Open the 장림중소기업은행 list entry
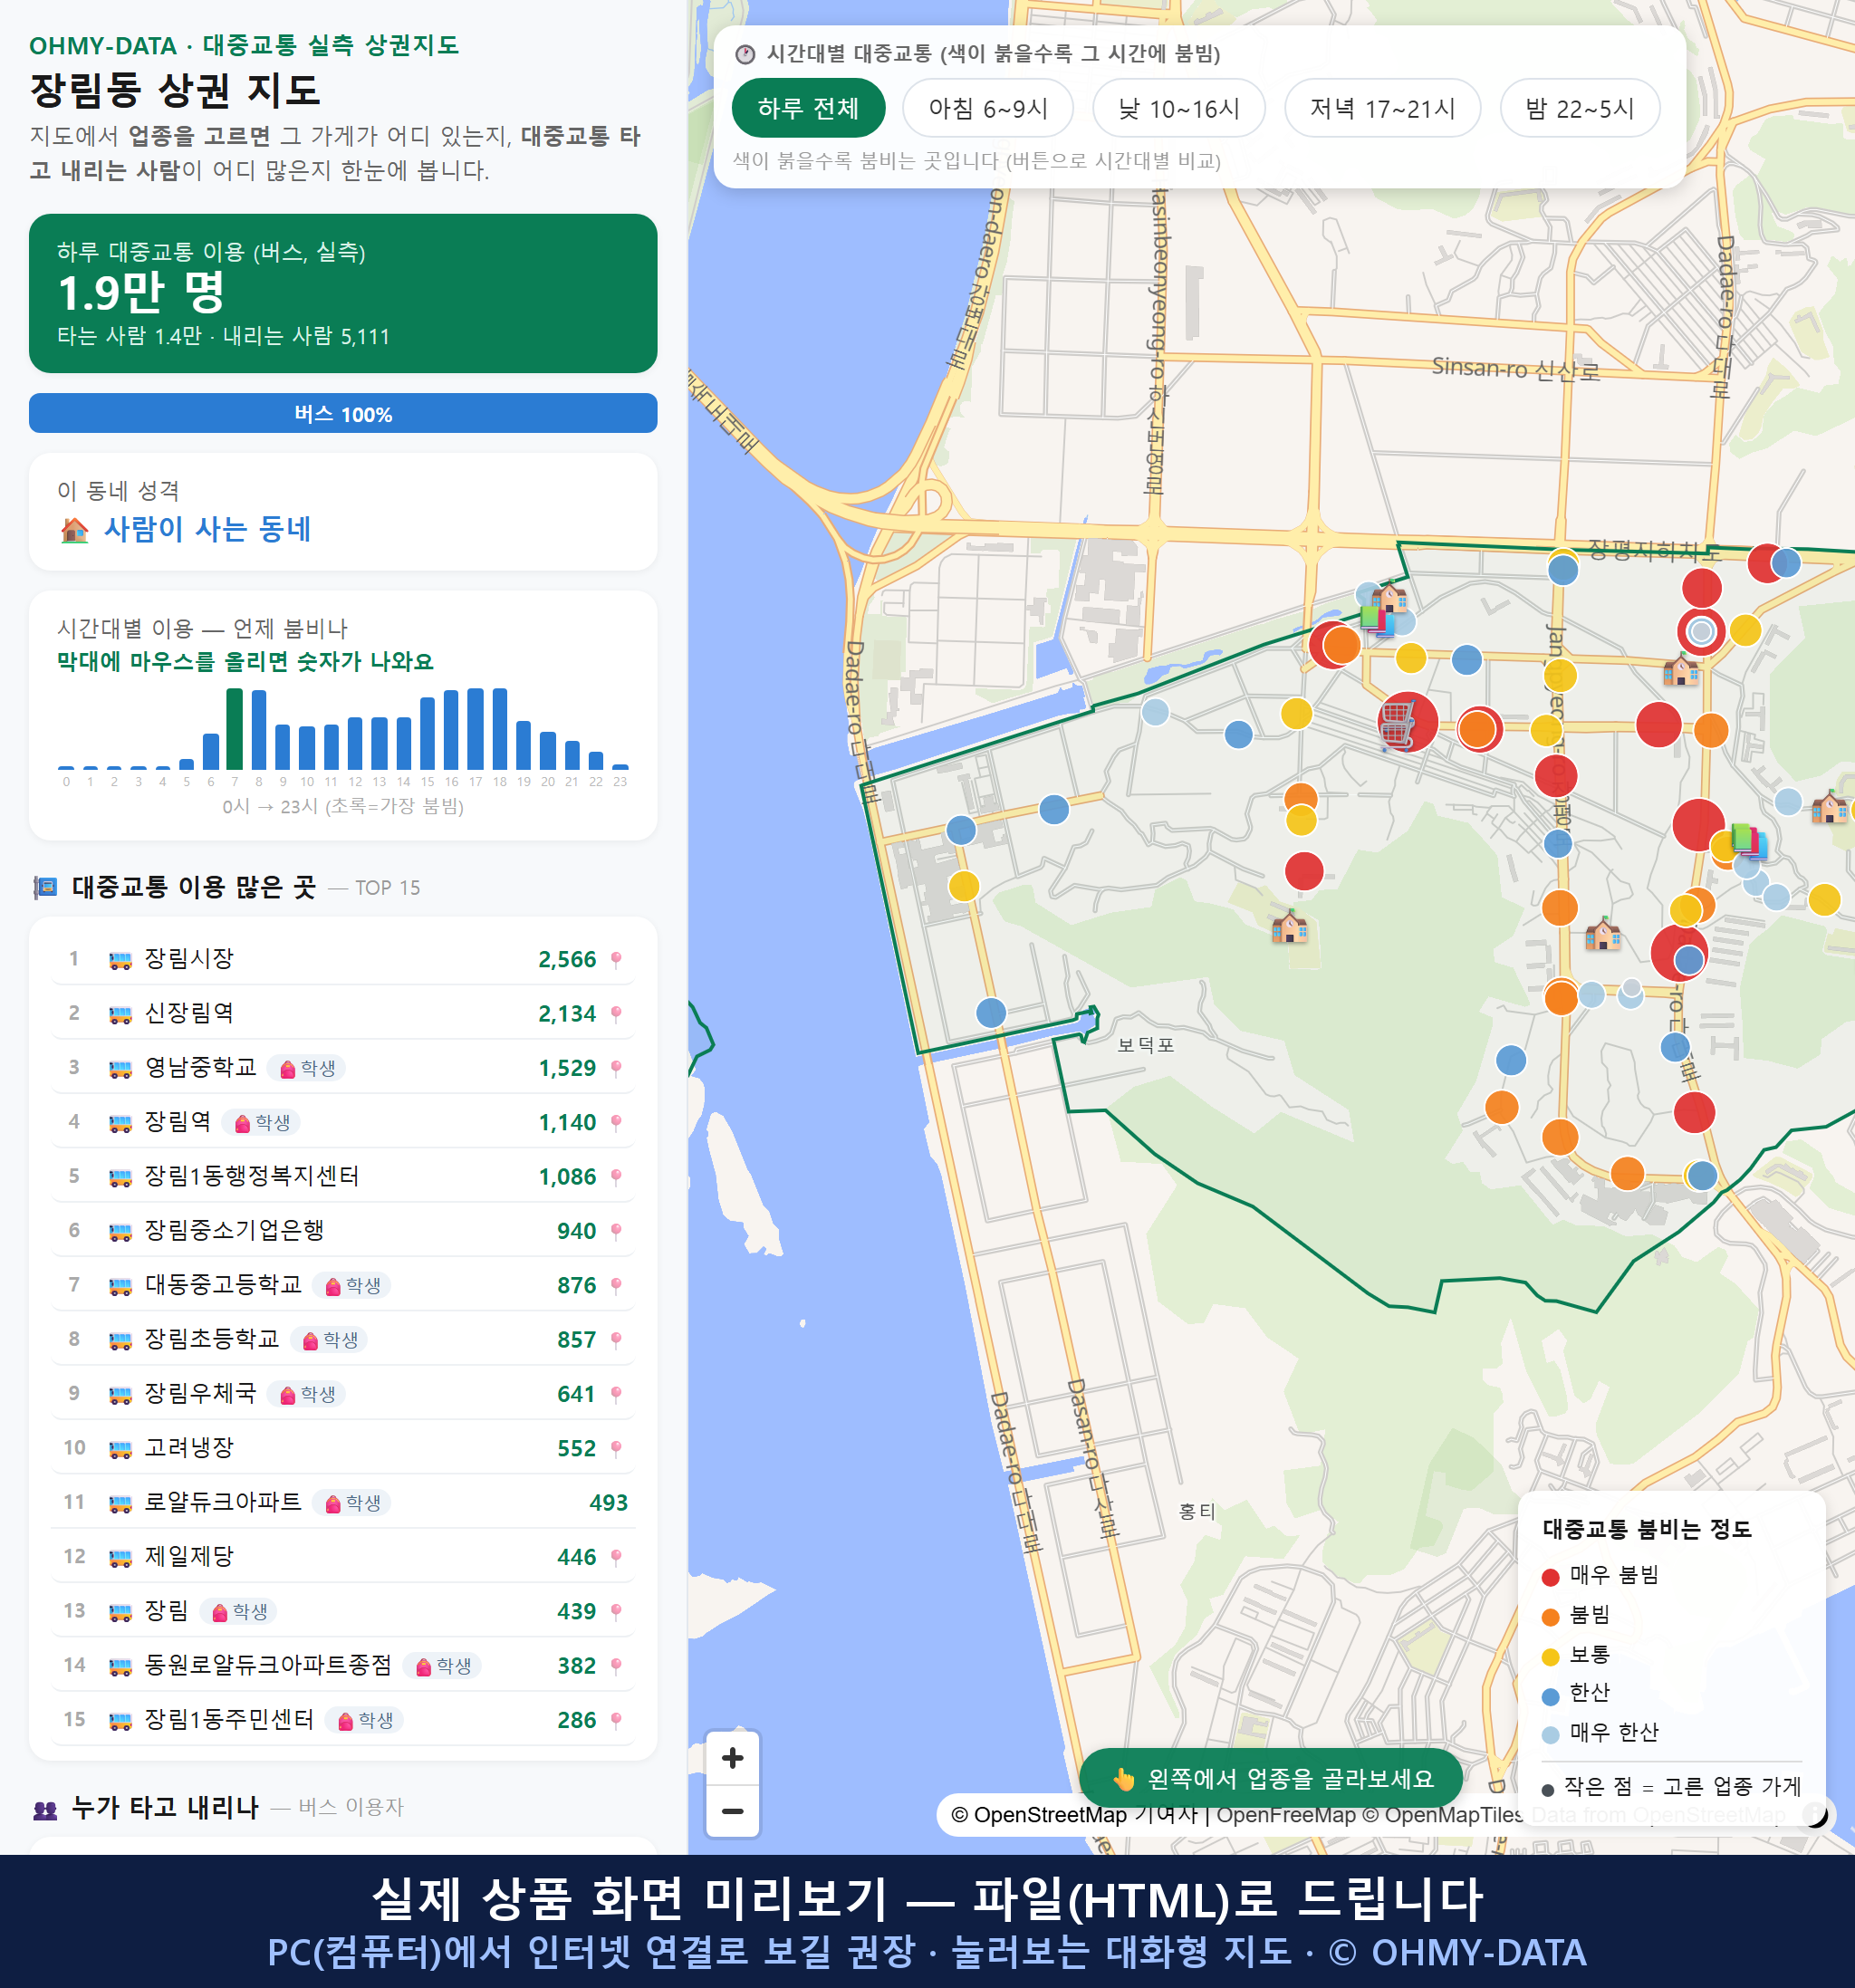Screen dimensions: 1855x1988 click(x=342, y=1230)
